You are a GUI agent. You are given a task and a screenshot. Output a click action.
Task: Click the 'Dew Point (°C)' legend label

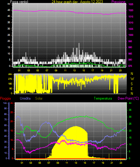click(128, 98)
